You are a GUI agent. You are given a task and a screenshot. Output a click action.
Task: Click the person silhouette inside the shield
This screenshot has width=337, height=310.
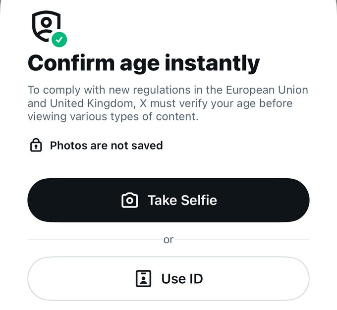pos(46,26)
